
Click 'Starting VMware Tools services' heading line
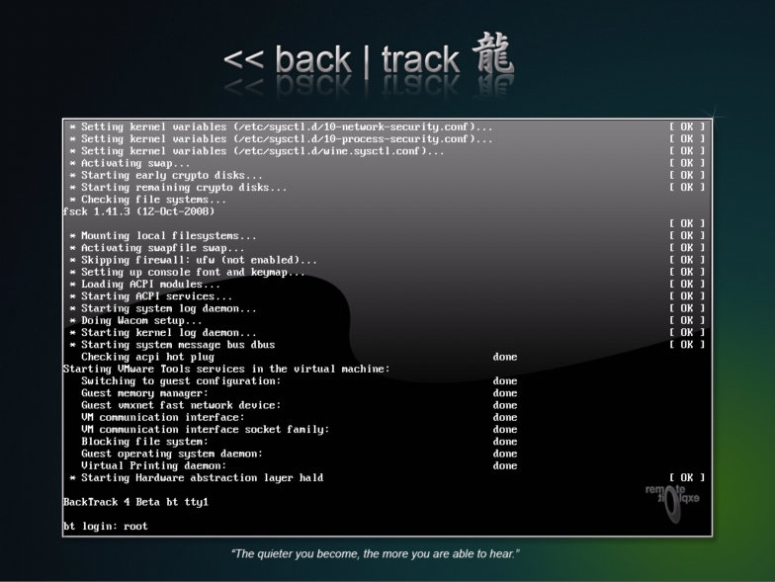click(x=226, y=370)
